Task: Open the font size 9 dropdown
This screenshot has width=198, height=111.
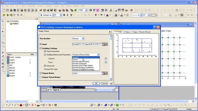Action: click(61, 15)
